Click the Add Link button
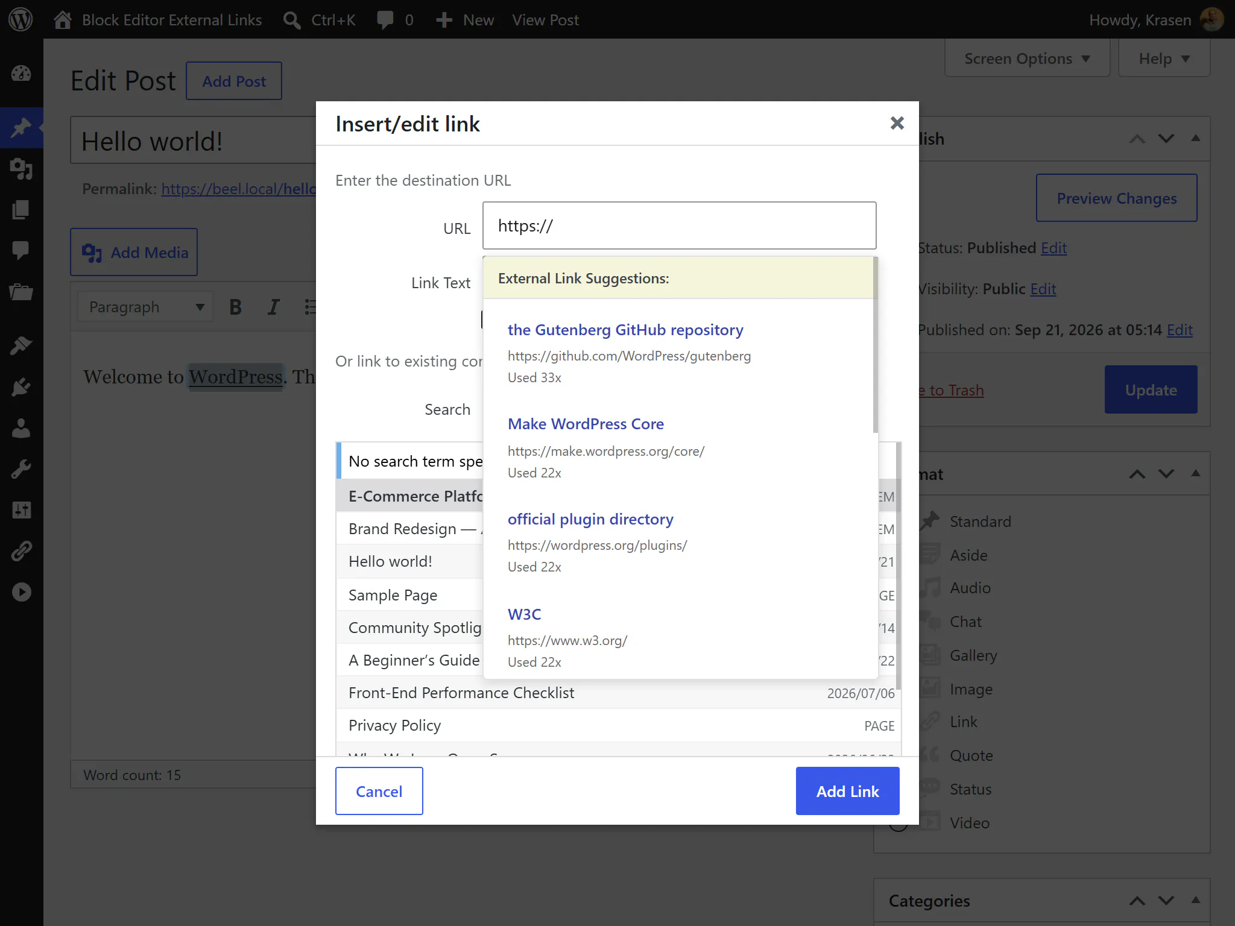This screenshot has height=926, width=1235. click(847, 791)
